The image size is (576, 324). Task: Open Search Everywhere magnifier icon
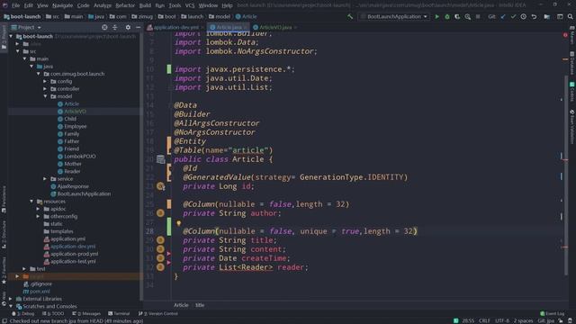click(x=570, y=16)
